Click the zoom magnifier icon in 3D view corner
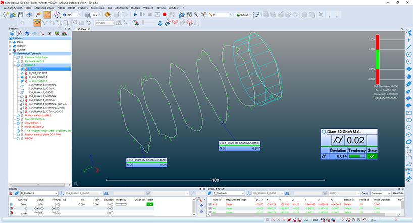The height and width of the screenshot is (223, 413). [76, 184]
